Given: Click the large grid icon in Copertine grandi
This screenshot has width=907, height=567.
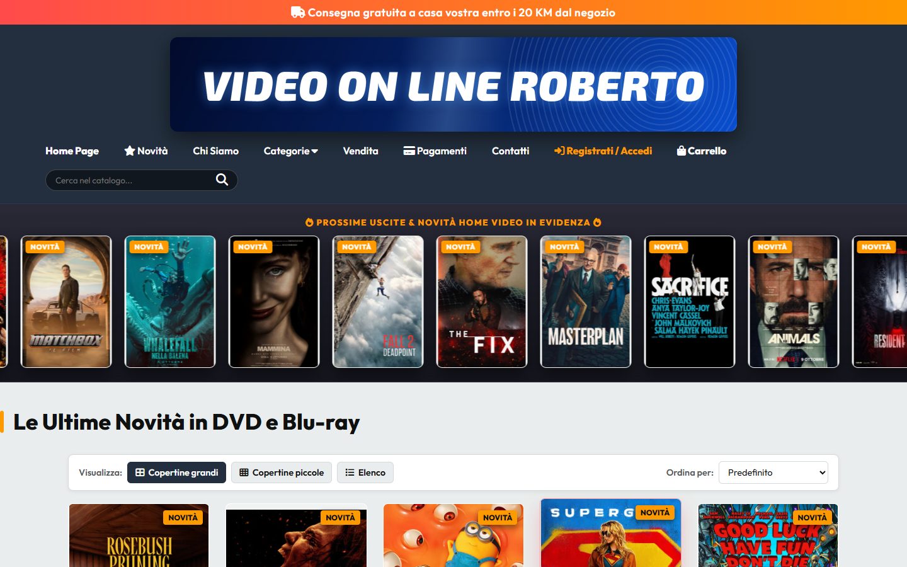Looking at the screenshot, I should (x=140, y=472).
